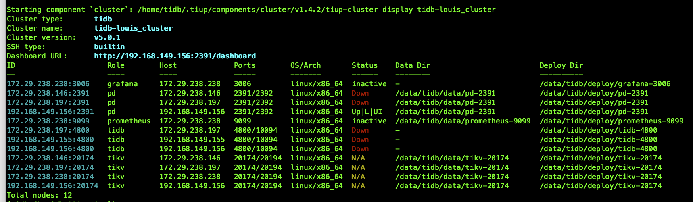This screenshot has width=693, height=202.
Task: Click the OS/Arch column header
Action: pyautogui.click(x=305, y=65)
